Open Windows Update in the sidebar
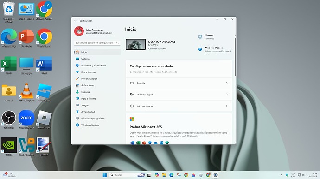This screenshot has height=179, width=320. click(x=97, y=125)
